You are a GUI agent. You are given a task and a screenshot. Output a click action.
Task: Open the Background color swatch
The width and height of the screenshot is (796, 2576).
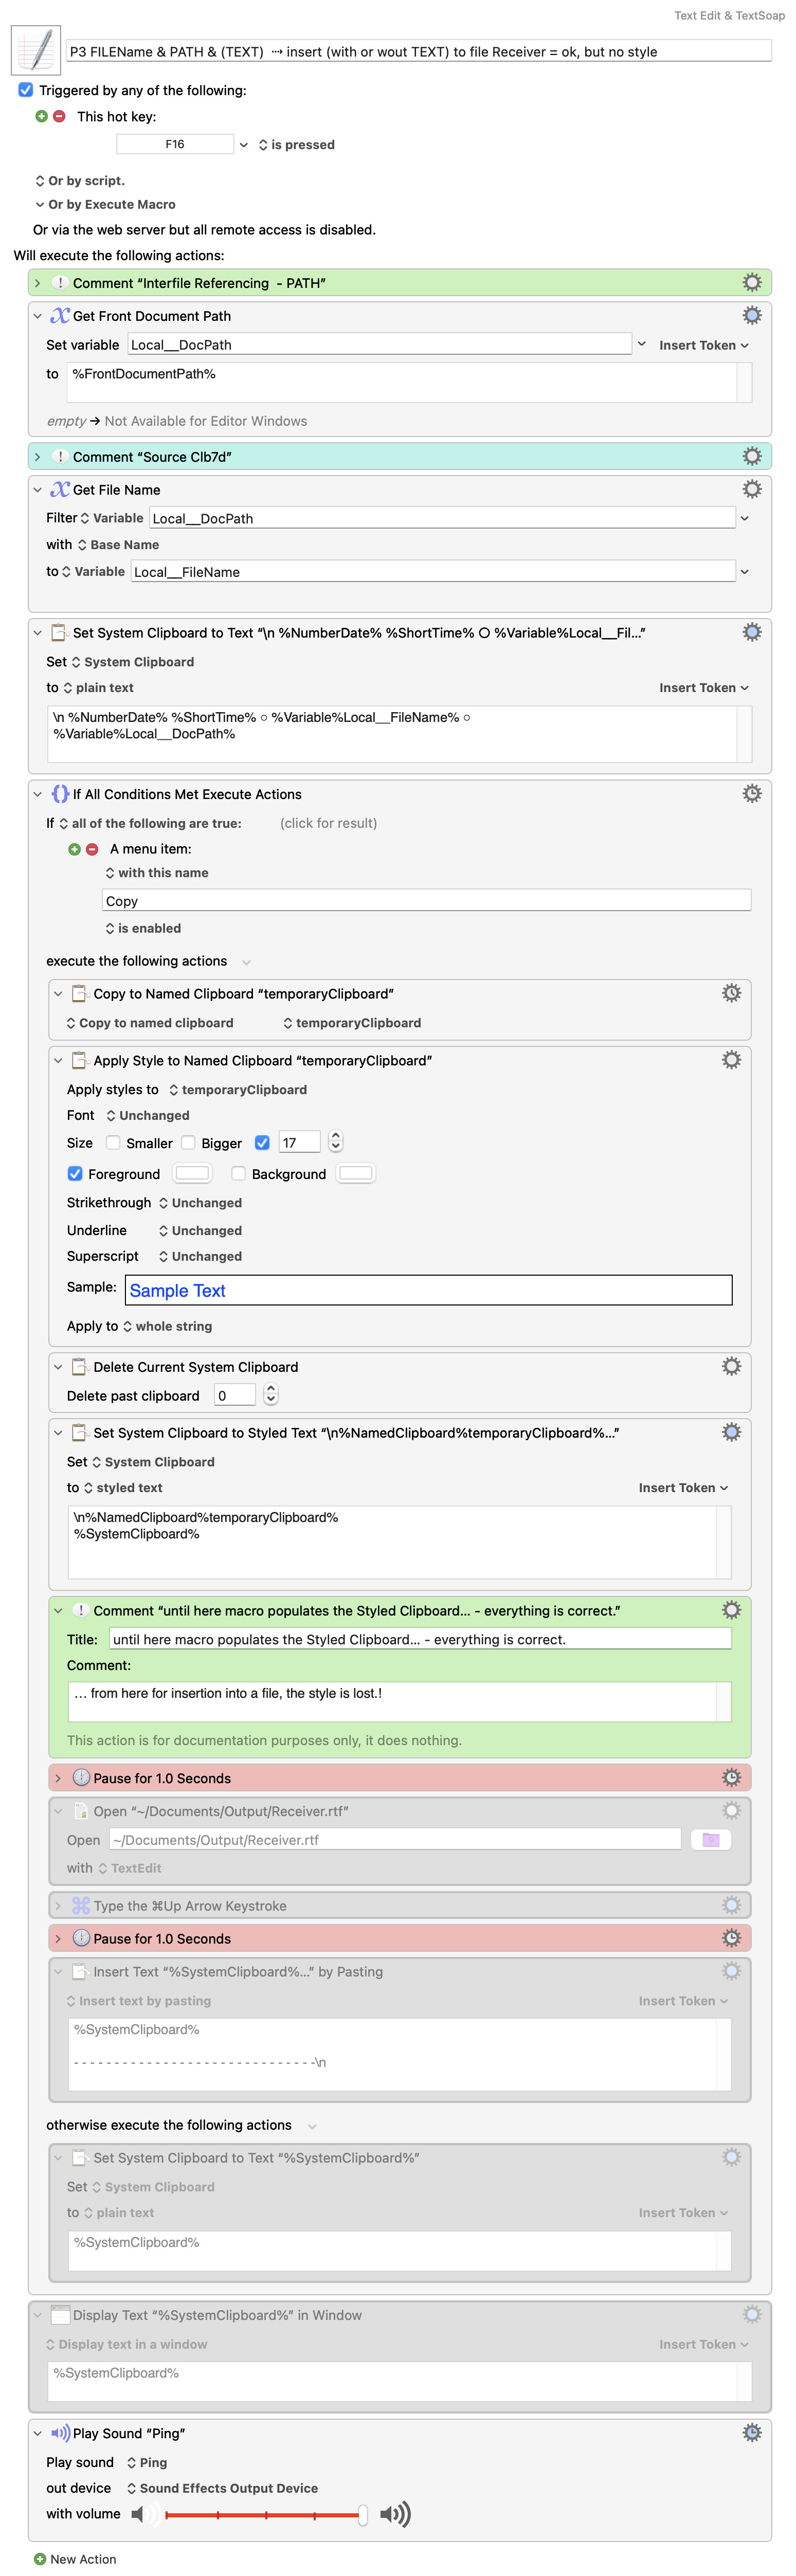pyautogui.click(x=356, y=1174)
